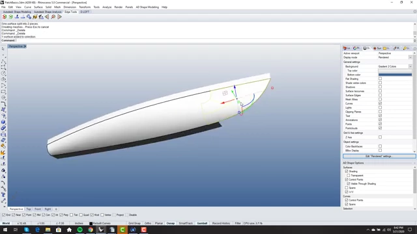Click the left-pointing triangle icon in the toolbar

(x=47, y=17)
